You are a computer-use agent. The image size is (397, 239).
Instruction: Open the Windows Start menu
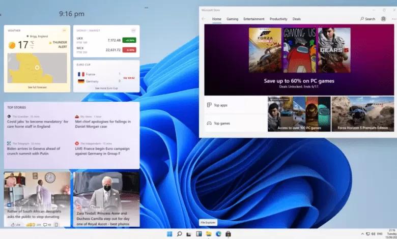[x=169, y=234]
